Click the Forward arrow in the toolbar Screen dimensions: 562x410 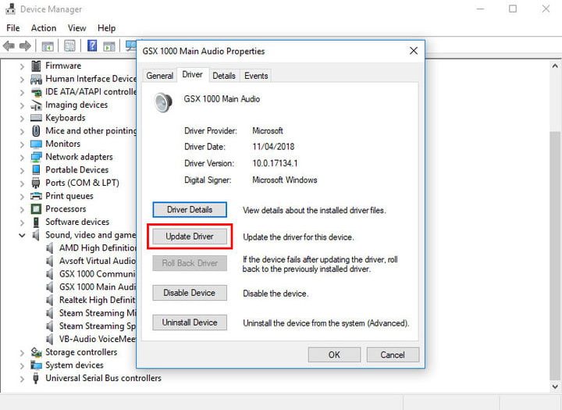26,46
